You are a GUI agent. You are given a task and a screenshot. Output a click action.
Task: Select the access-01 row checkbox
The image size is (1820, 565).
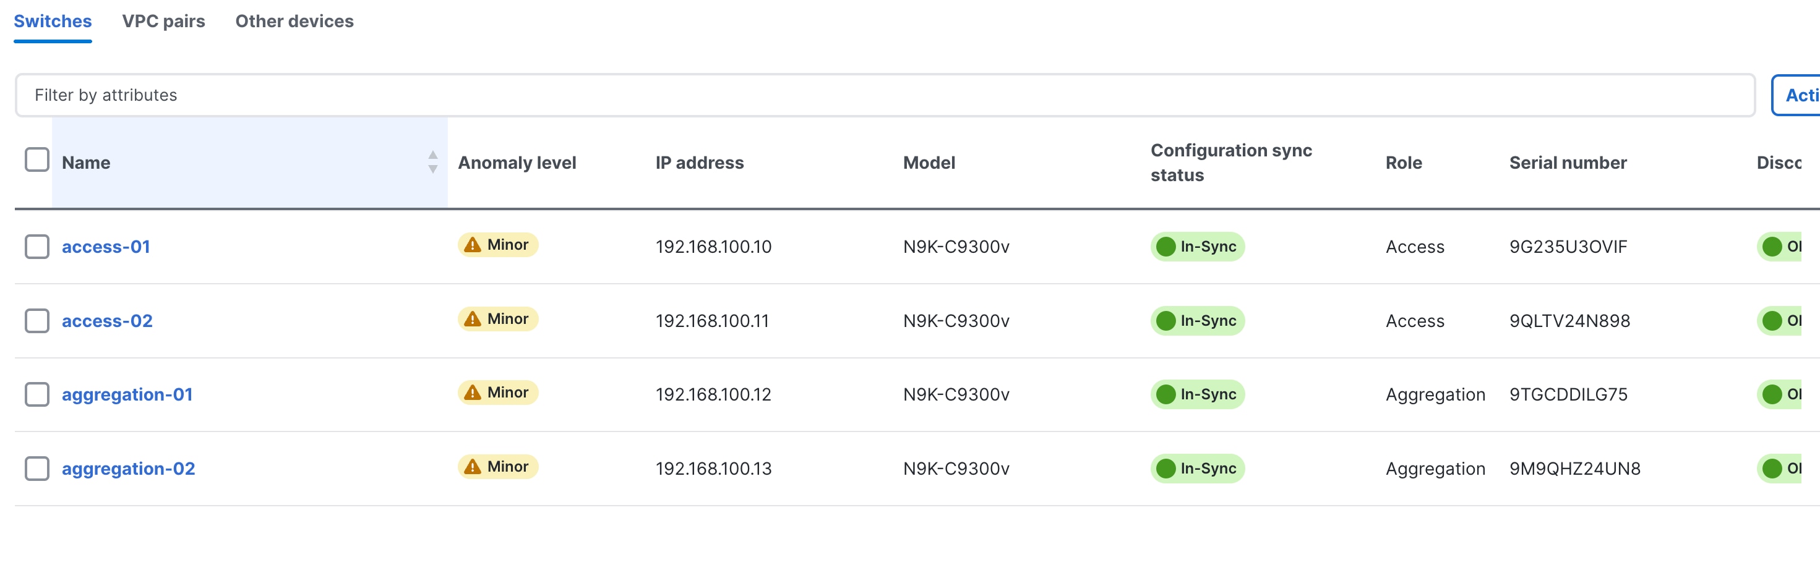(x=36, y=247)
